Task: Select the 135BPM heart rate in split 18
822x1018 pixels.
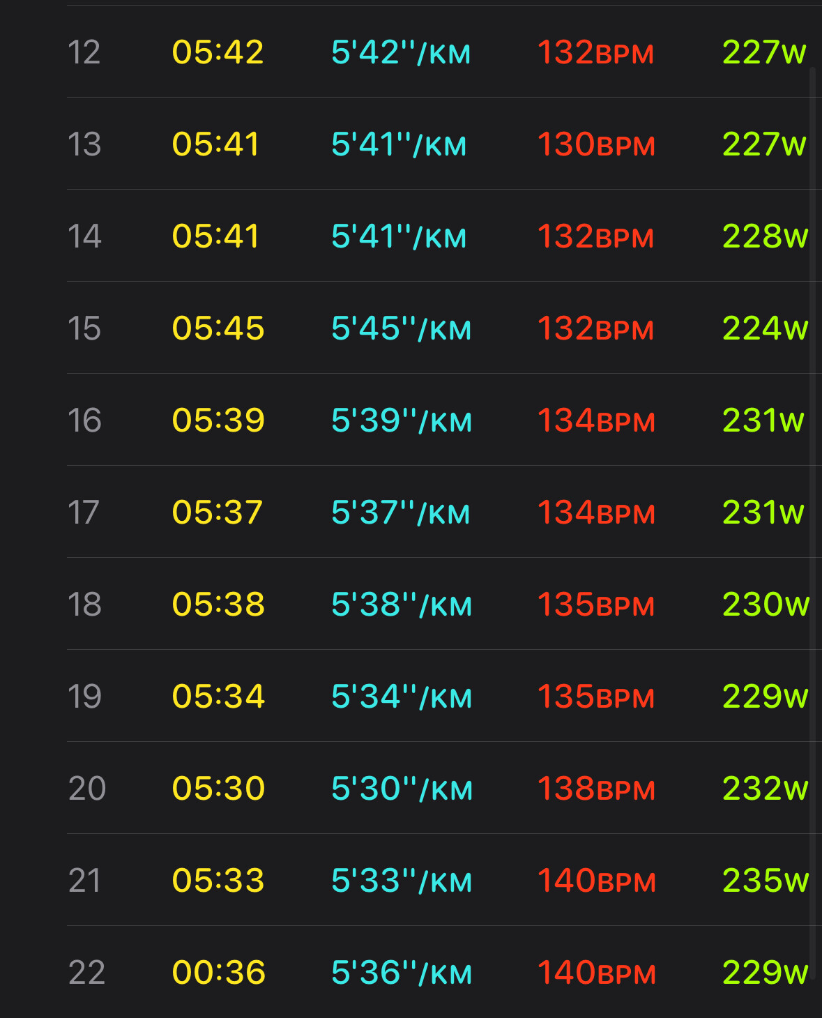Action: tap(595, 605)
